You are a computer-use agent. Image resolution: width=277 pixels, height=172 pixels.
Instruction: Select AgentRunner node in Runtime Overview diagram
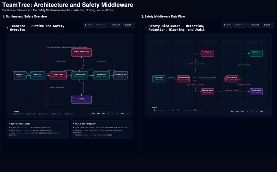pos(101,75)
